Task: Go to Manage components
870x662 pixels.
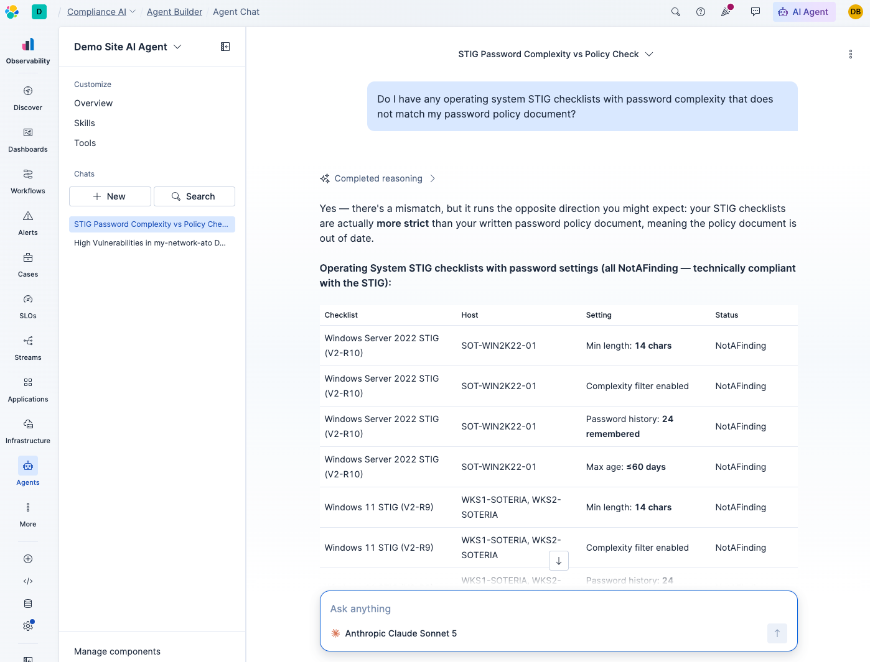Action: coord(117,651)
